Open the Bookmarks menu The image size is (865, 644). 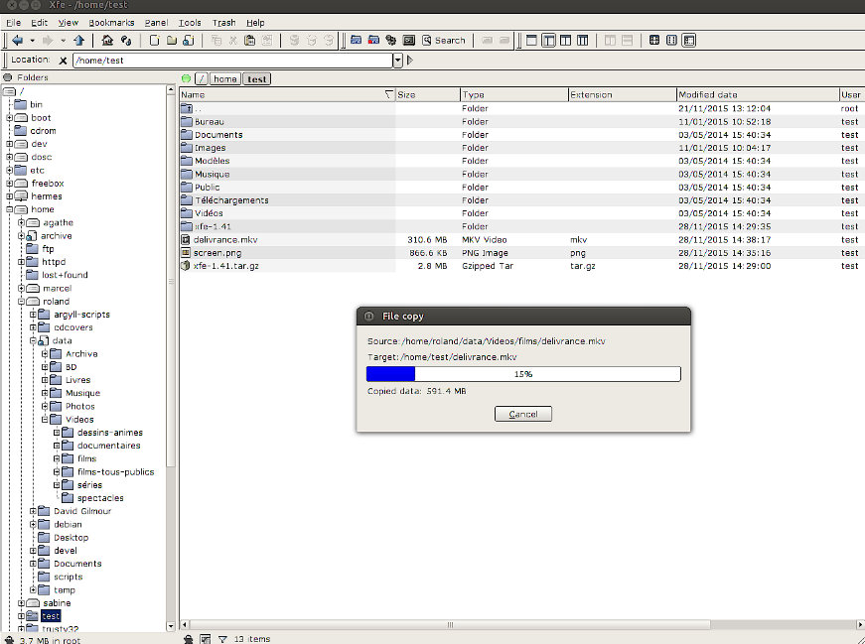click(111, 23)
